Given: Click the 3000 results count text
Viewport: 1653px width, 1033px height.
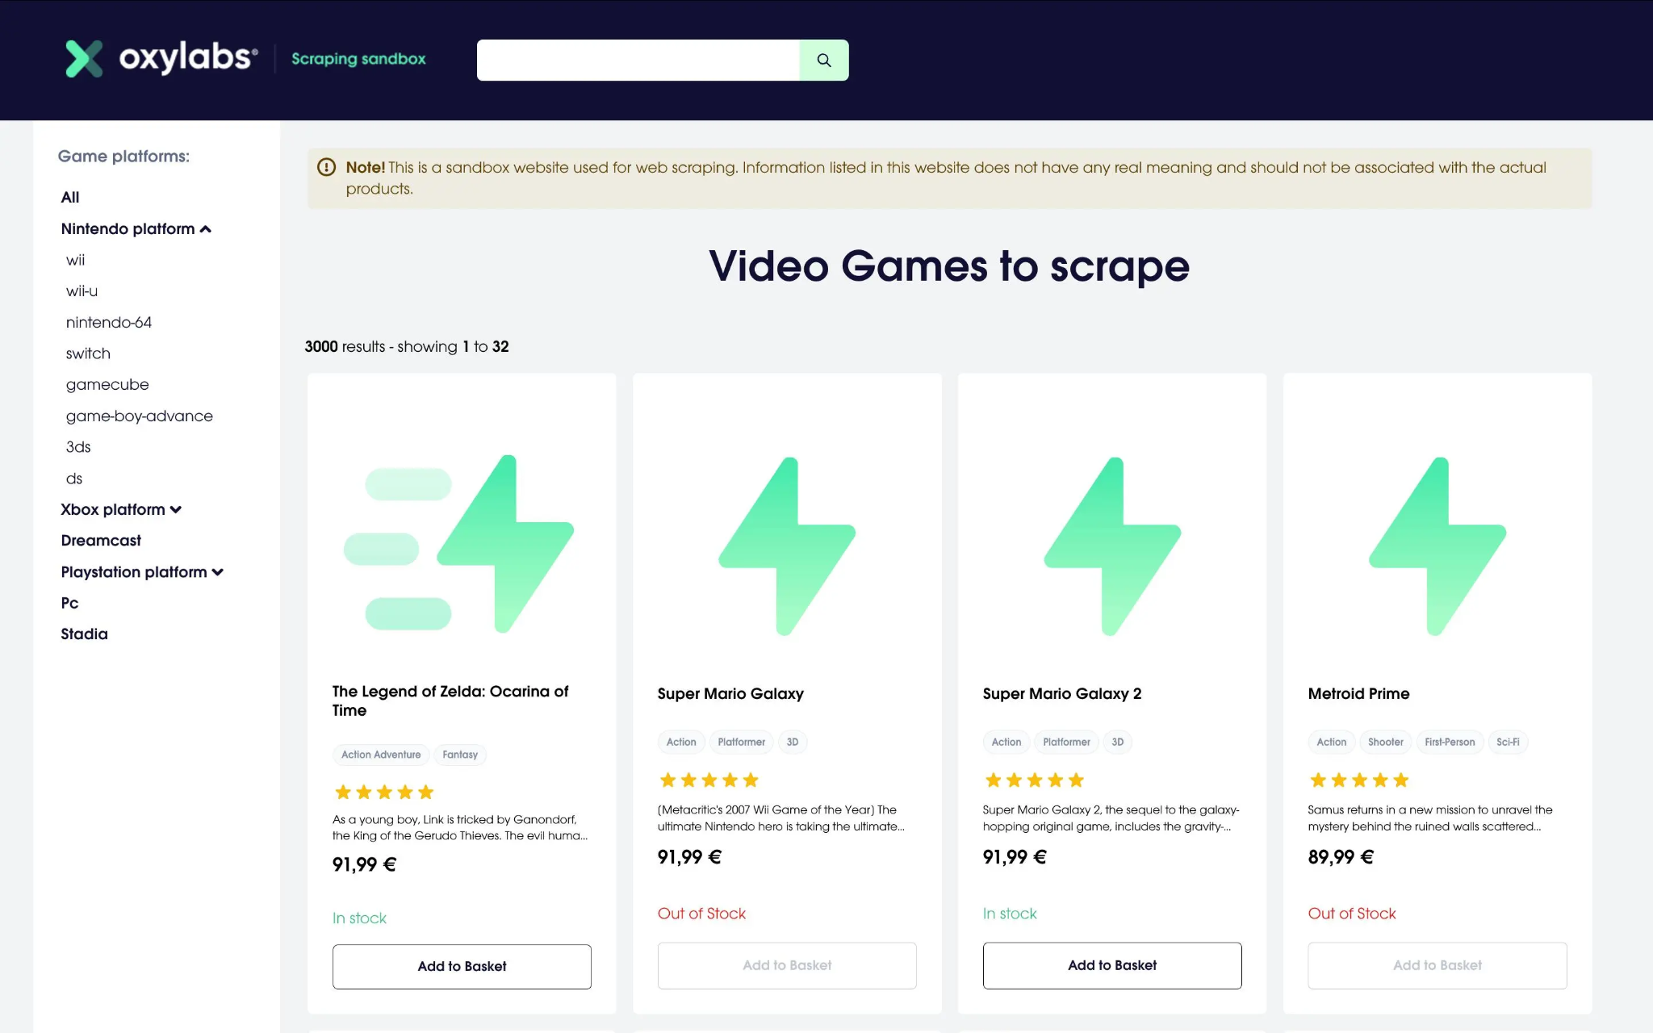Looking at the screenshot, I should (x=407, y=346).
